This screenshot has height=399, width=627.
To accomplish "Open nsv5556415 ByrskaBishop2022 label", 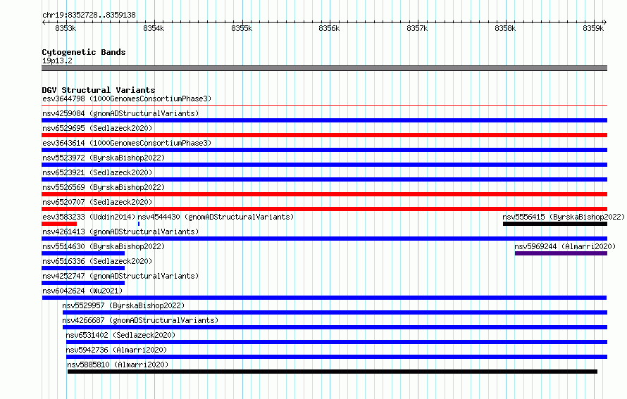I will click(564, 217).
